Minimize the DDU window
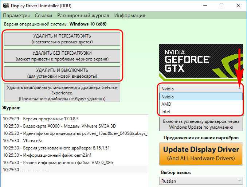247x187 pixels. click(205, 5)
